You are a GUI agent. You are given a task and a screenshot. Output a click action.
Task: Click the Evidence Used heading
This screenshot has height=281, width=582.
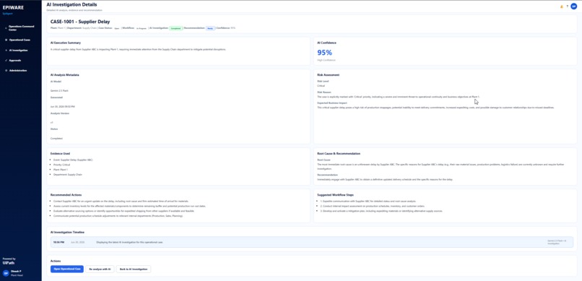point(60,153)
